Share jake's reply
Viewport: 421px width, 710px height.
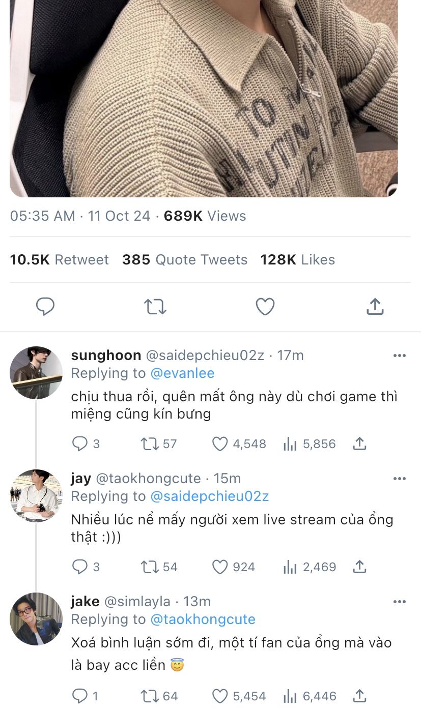[359, 696]
